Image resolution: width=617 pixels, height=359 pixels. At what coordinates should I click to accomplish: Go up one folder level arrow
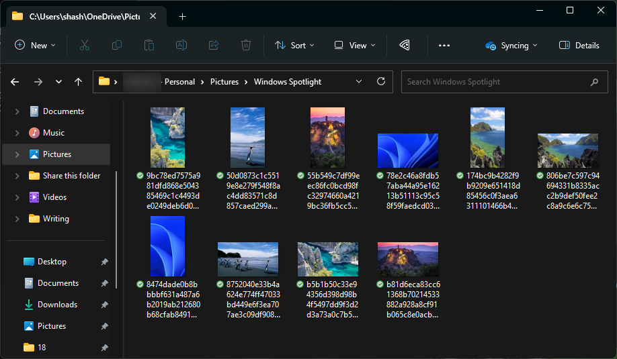click(79, 82)
